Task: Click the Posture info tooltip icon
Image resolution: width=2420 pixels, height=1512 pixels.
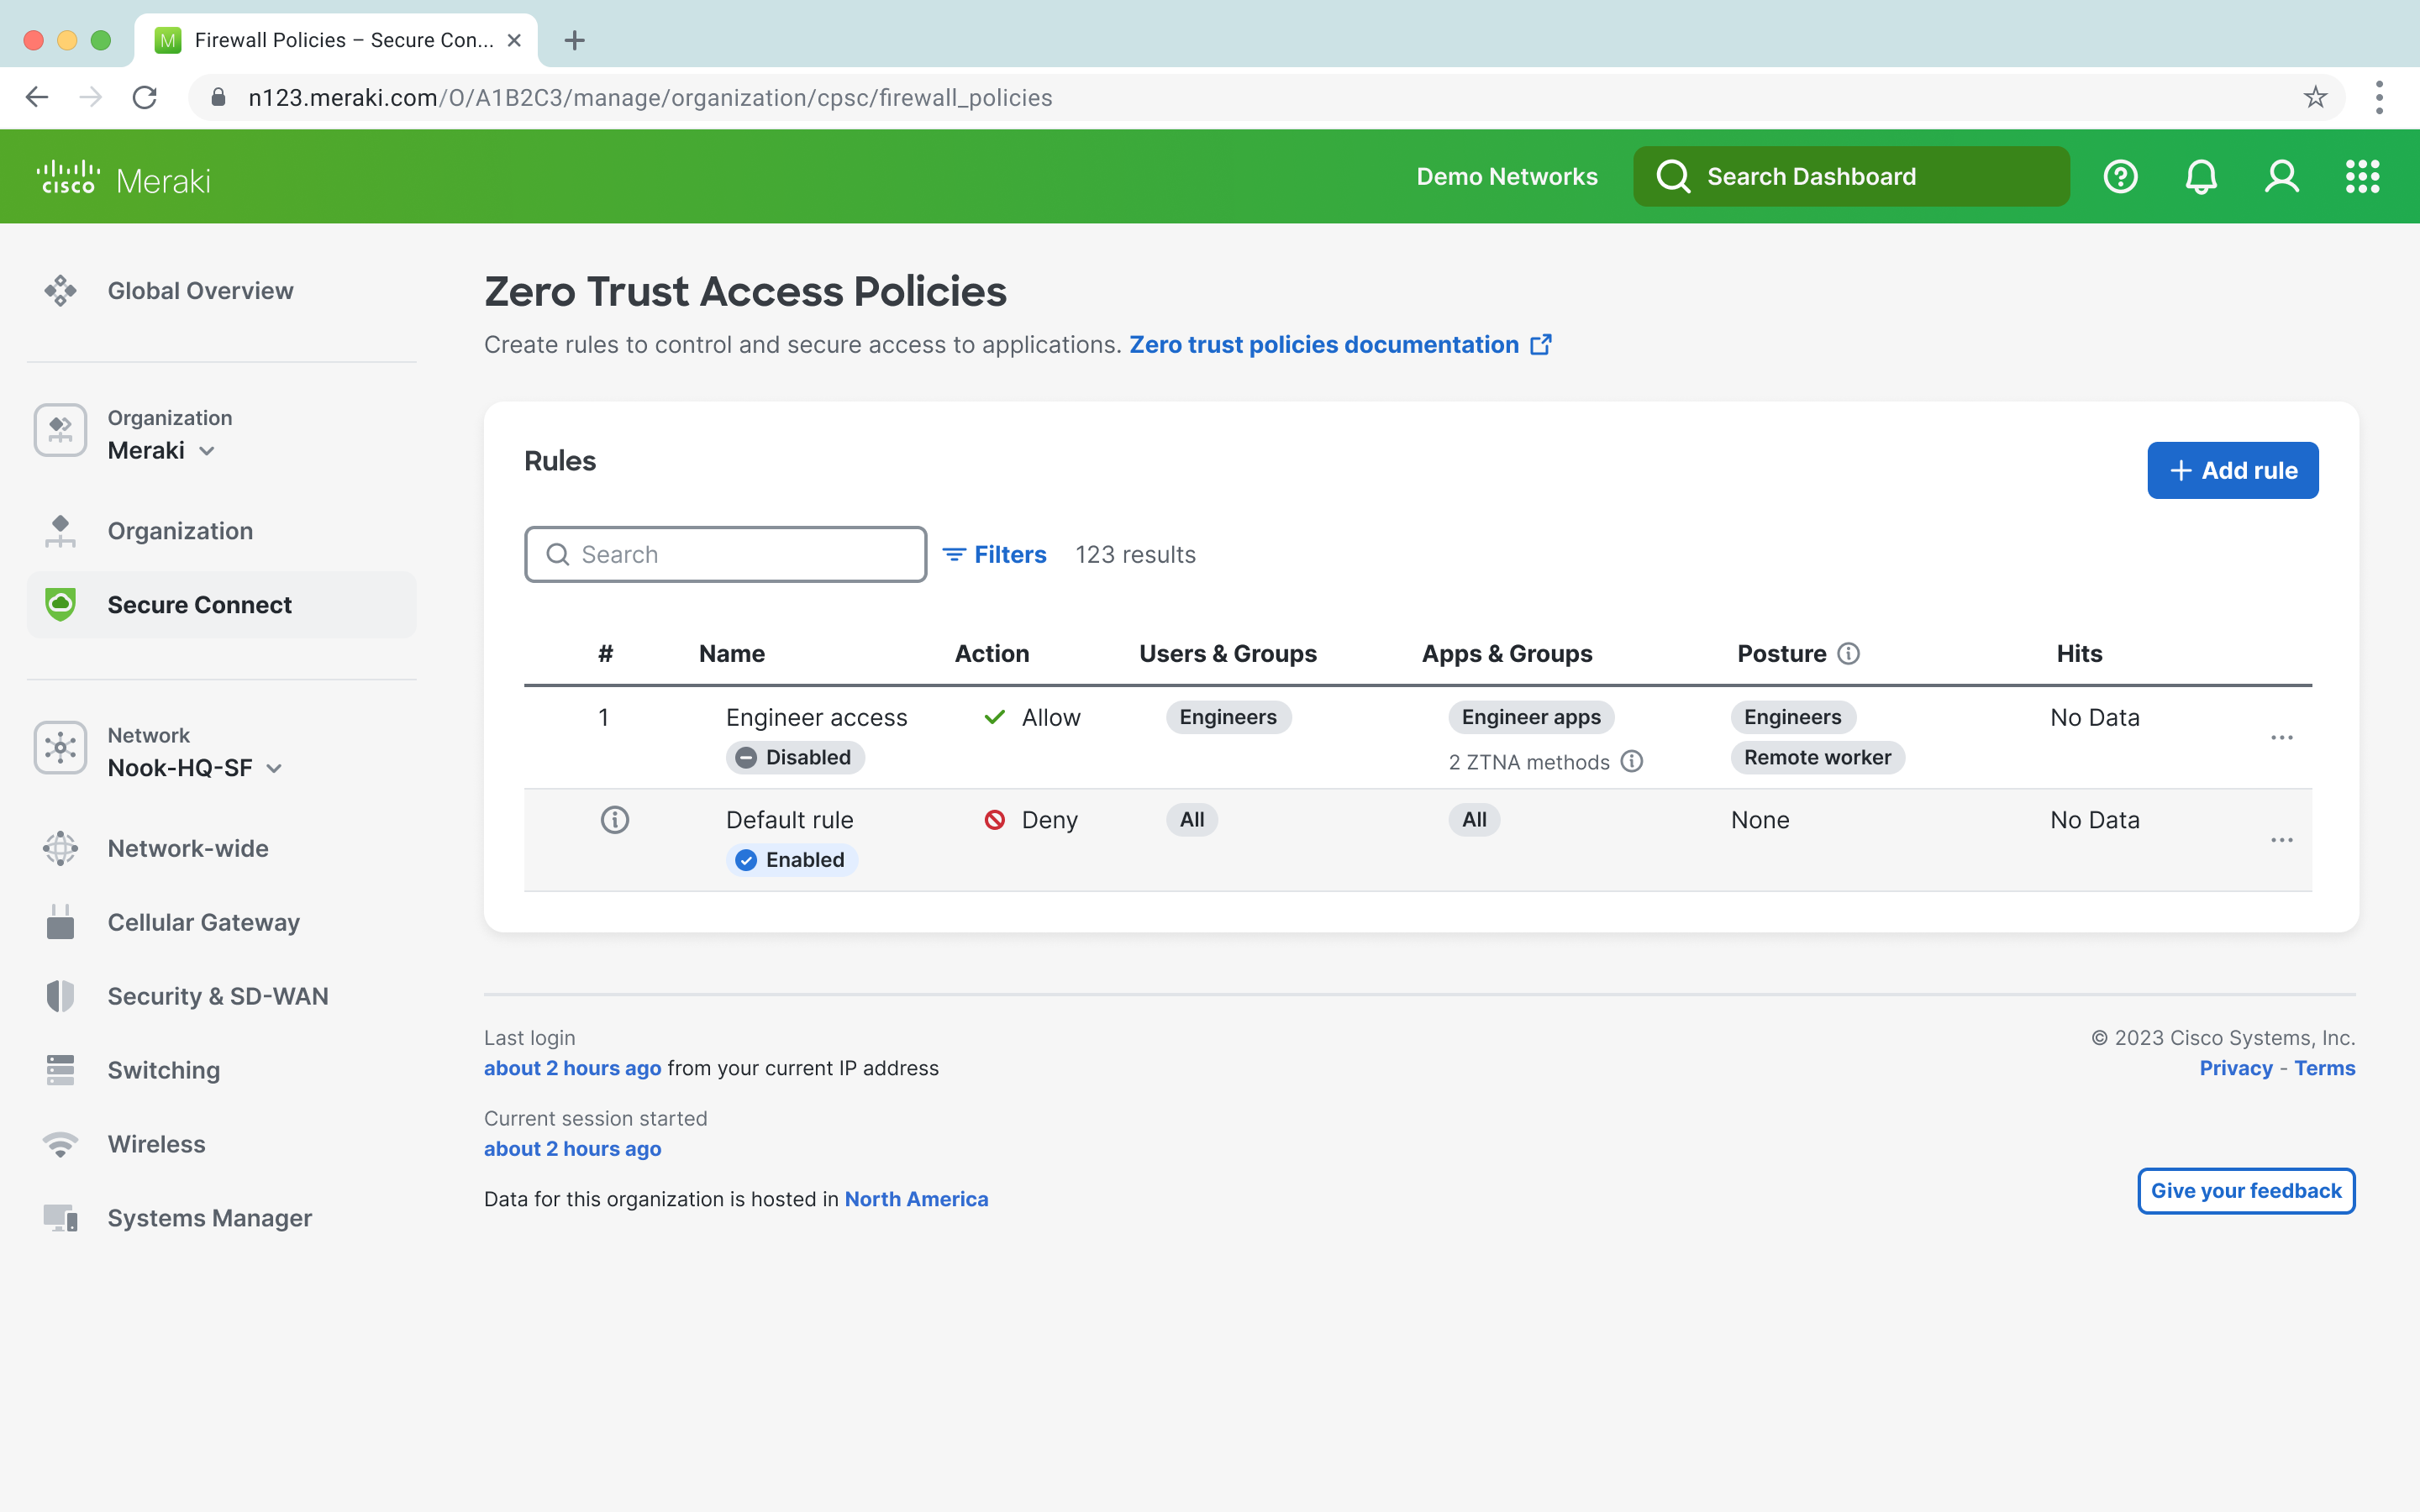Action: pos(1847,653)
